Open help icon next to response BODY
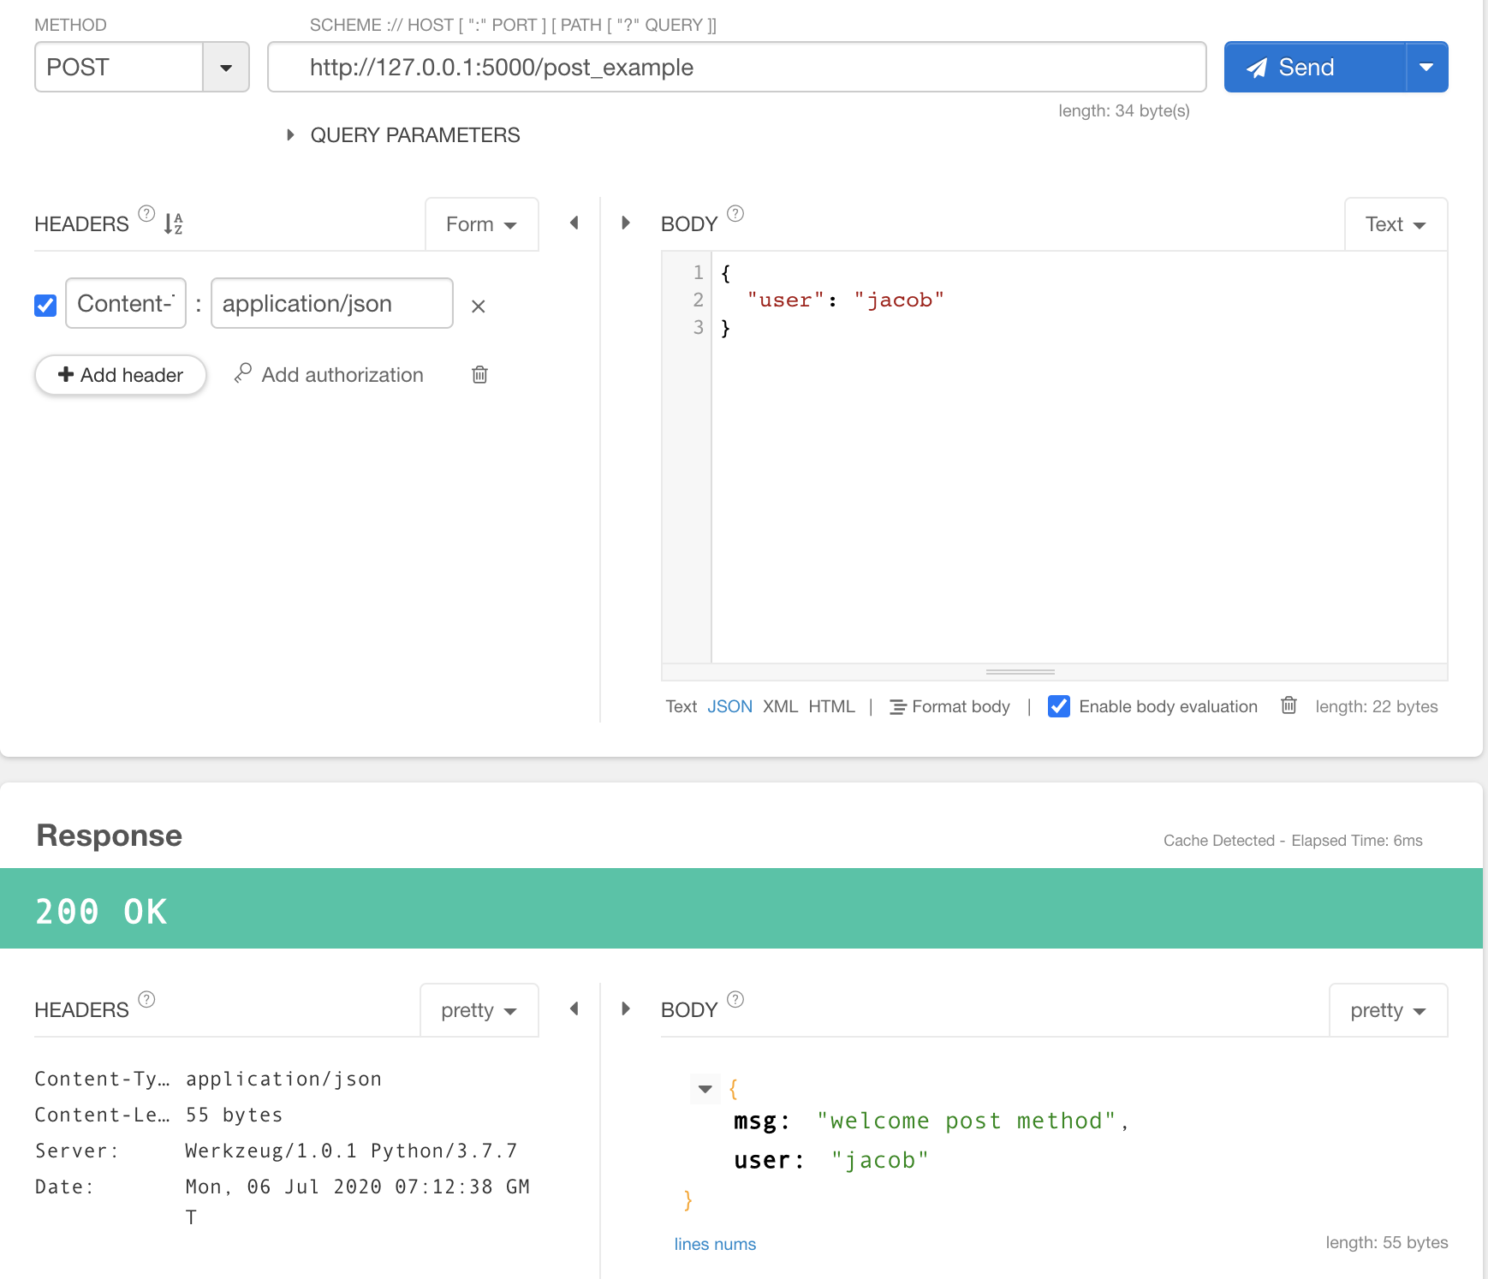The width and height of the screenshot is (1488, 1279). [x=735, y=999]
